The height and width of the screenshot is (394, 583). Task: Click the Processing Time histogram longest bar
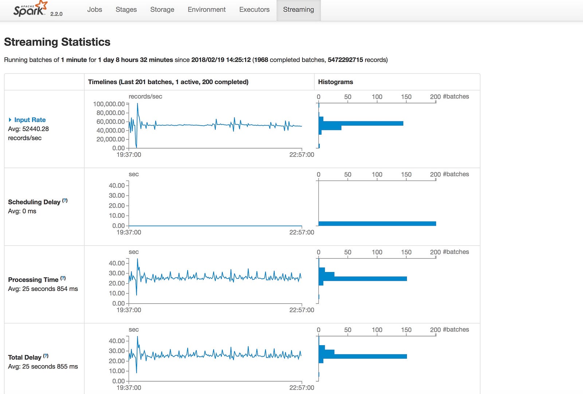[x=363, y=279]
